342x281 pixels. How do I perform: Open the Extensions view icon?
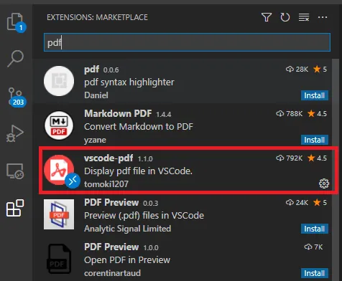(15, 208)
